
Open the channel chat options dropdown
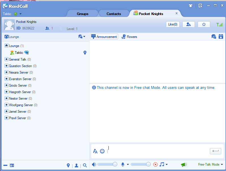pos(82,37)
